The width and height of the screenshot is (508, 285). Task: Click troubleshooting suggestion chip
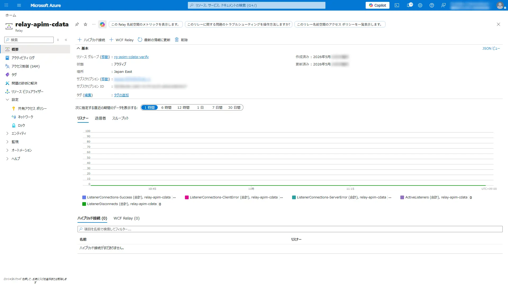pos(239,24)
